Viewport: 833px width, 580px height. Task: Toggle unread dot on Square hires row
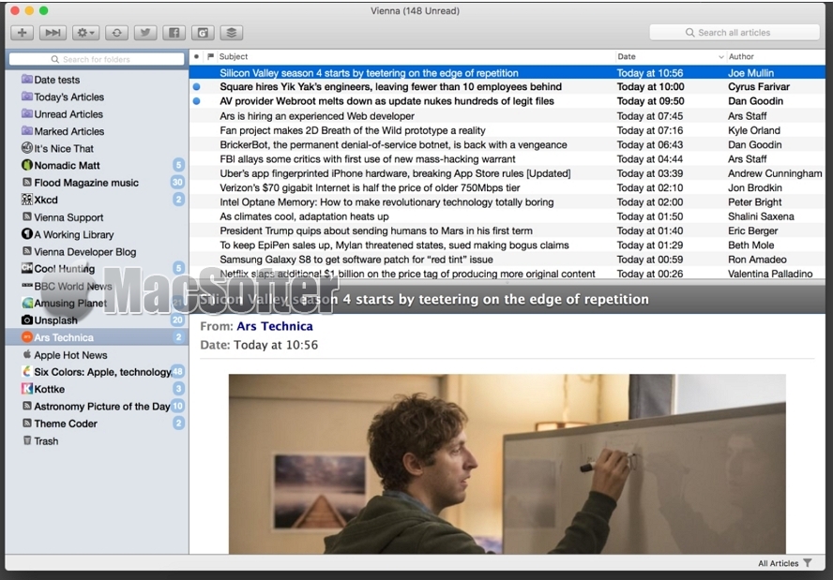click(x=197, y=87)
